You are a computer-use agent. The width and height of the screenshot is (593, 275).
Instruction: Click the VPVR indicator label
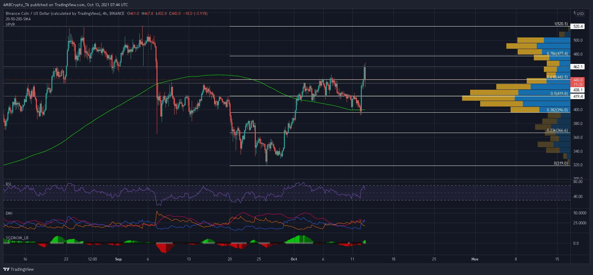point(10,25)
